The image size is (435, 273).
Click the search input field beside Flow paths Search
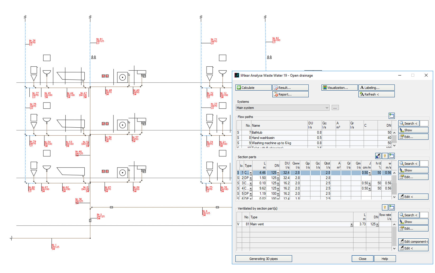[x=424, y=123]
